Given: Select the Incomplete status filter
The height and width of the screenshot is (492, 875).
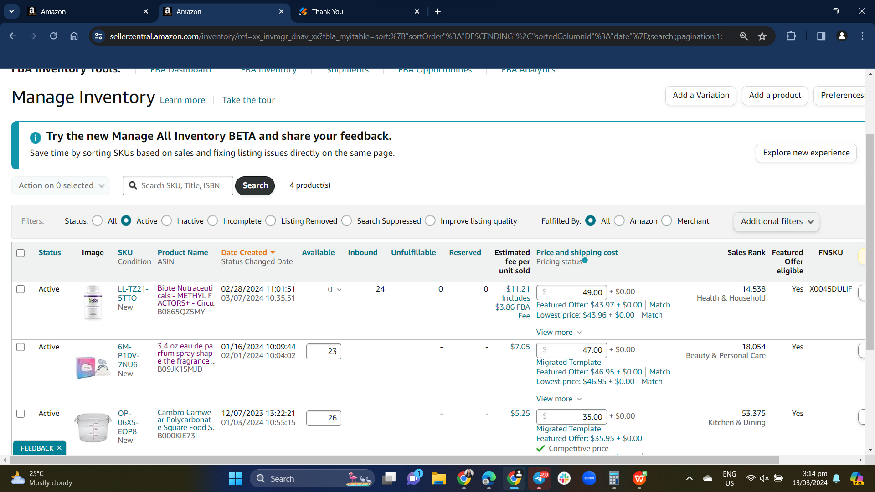Looking at the screenshot, I should click(x=213, y=221).
